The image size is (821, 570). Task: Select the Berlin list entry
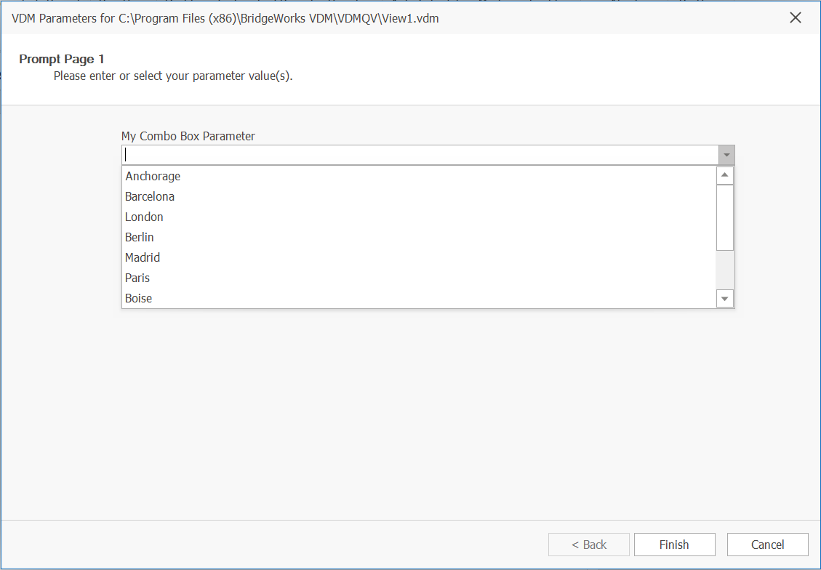tap(419, 237)
